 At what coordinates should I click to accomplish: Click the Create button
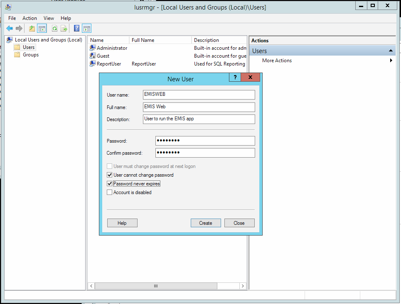(206, 223)
